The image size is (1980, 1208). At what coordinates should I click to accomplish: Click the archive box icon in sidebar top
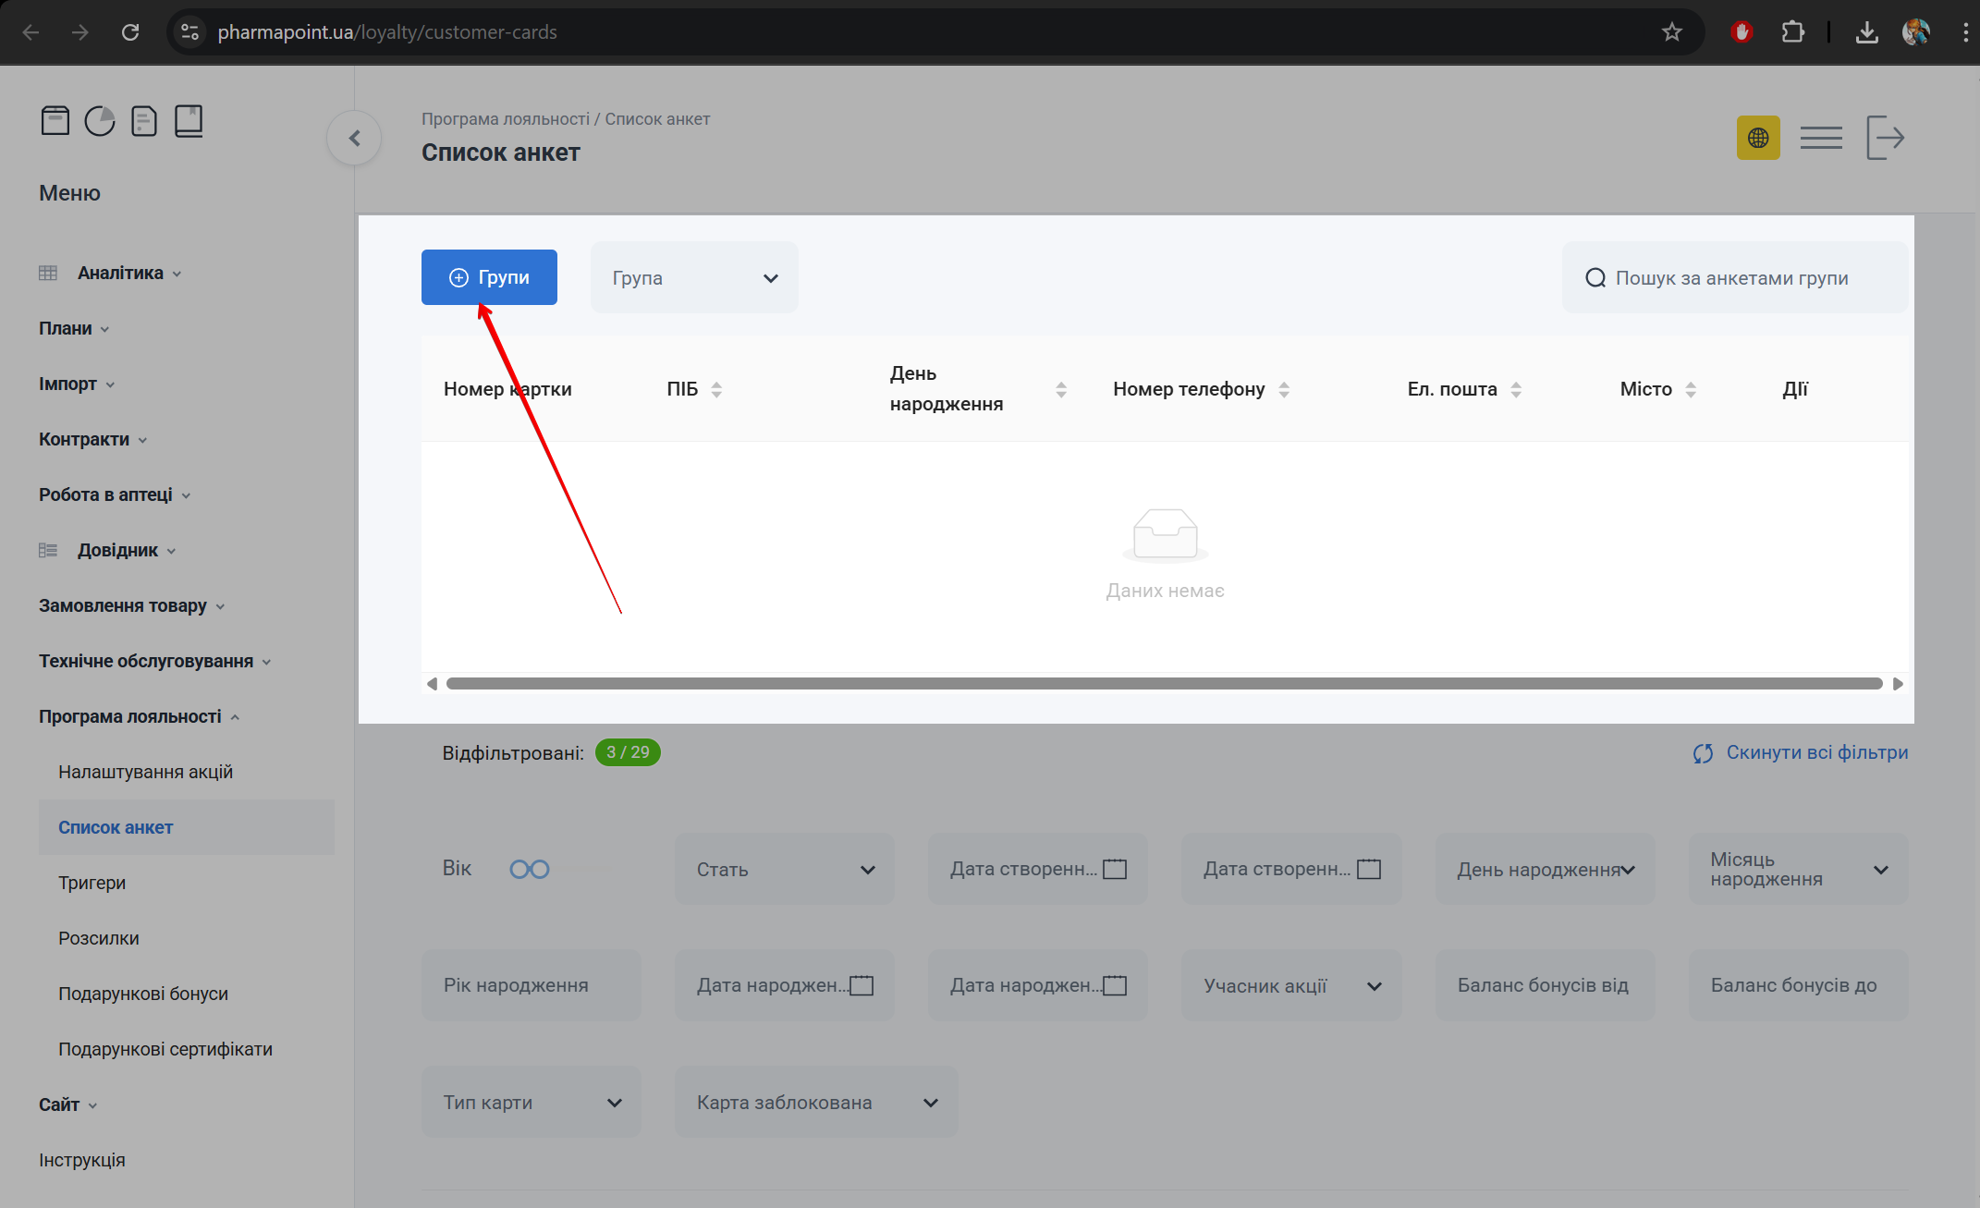click(x=55, y=121)
